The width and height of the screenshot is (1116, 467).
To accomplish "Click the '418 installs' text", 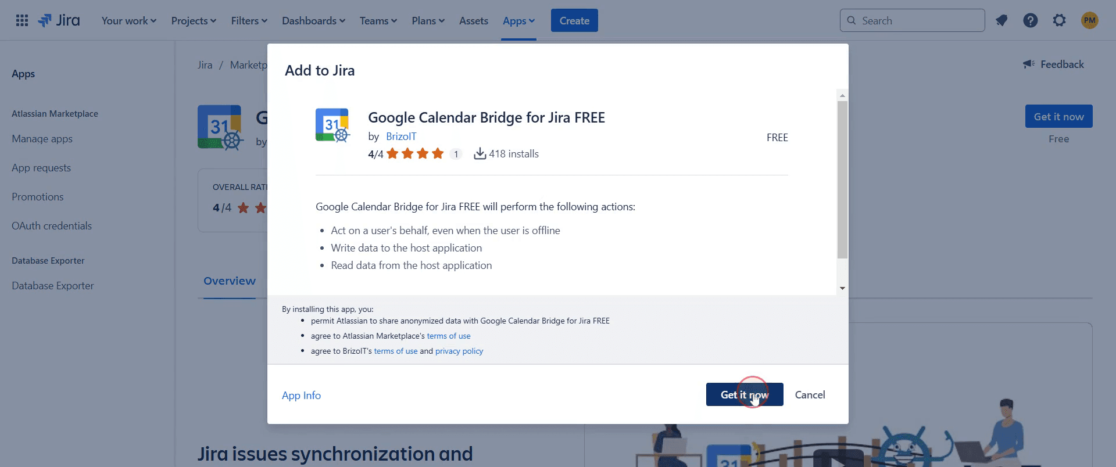I will click(514, 154).
